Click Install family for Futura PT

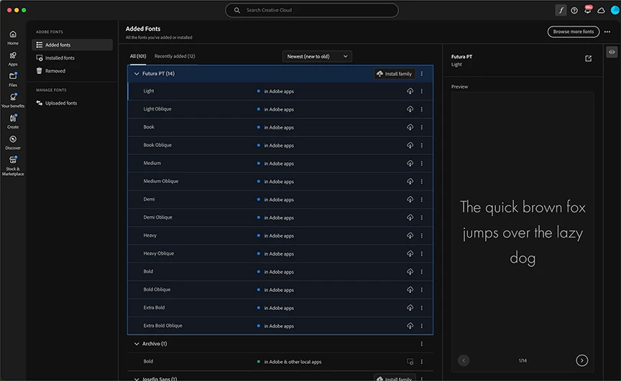[394, 73]
